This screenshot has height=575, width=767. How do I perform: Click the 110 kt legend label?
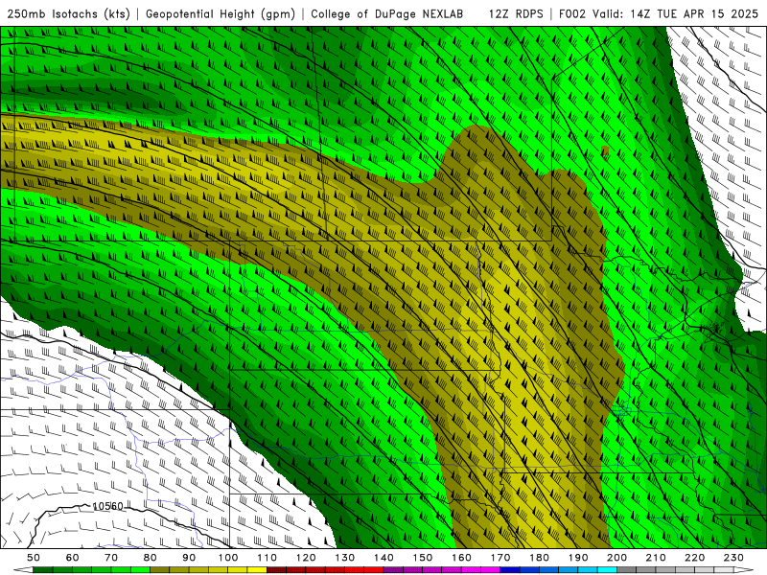pos(267,558)
